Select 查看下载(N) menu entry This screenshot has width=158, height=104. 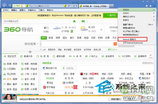click(x=137, y=25)
